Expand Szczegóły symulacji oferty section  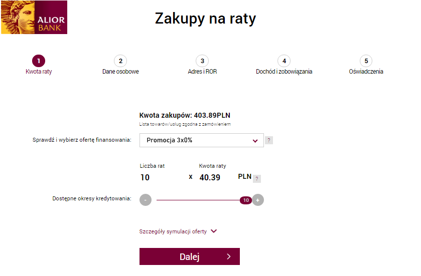tap(178, 231)
